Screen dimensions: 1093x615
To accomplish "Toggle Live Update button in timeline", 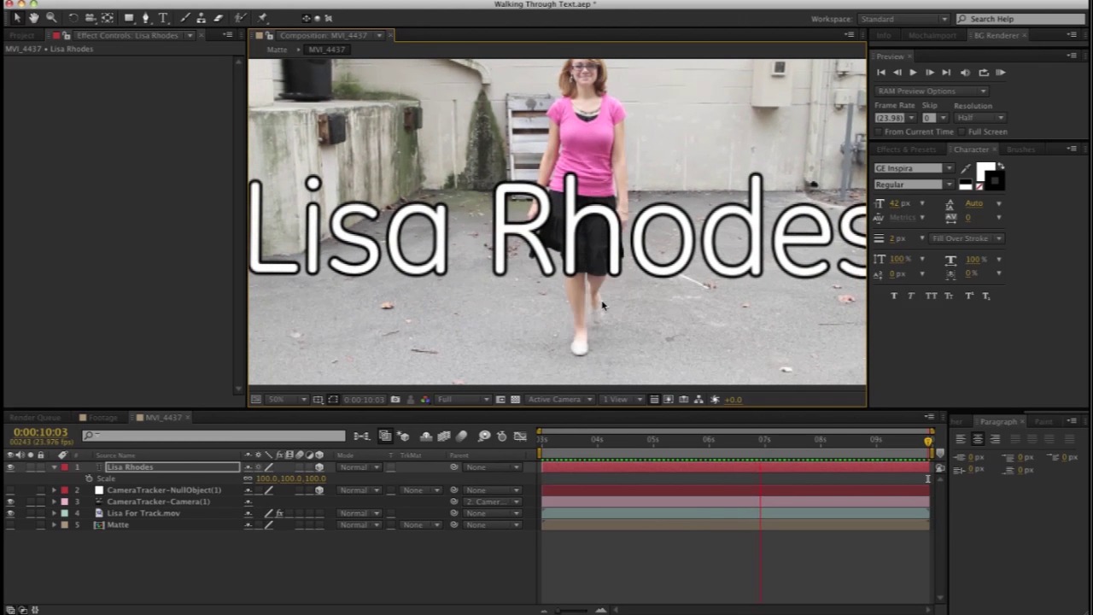I will [x=385, y=436].
